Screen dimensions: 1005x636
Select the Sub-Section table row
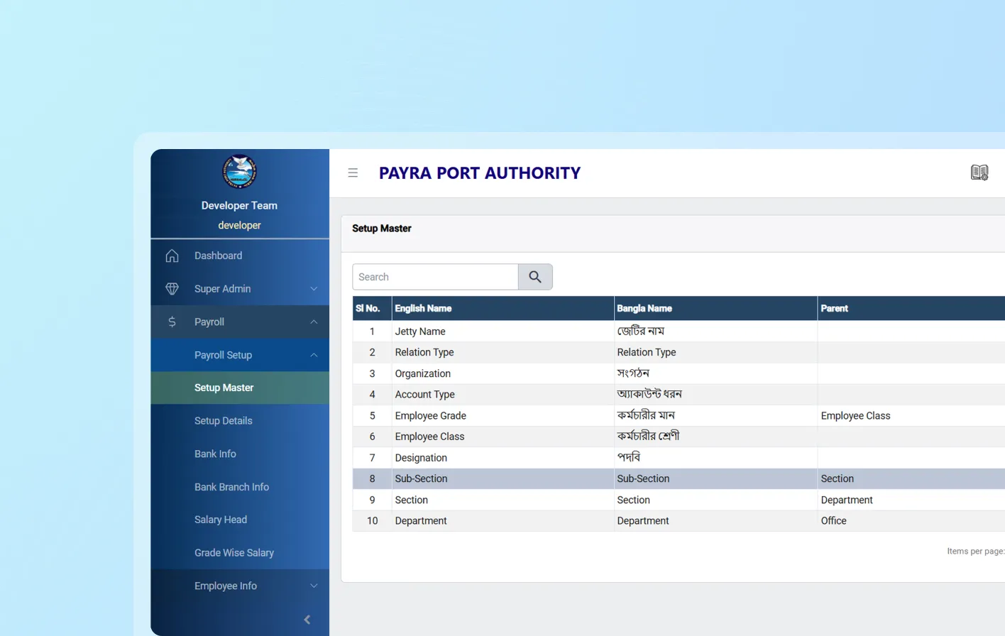pyautogui.click(x=497, y=479)
